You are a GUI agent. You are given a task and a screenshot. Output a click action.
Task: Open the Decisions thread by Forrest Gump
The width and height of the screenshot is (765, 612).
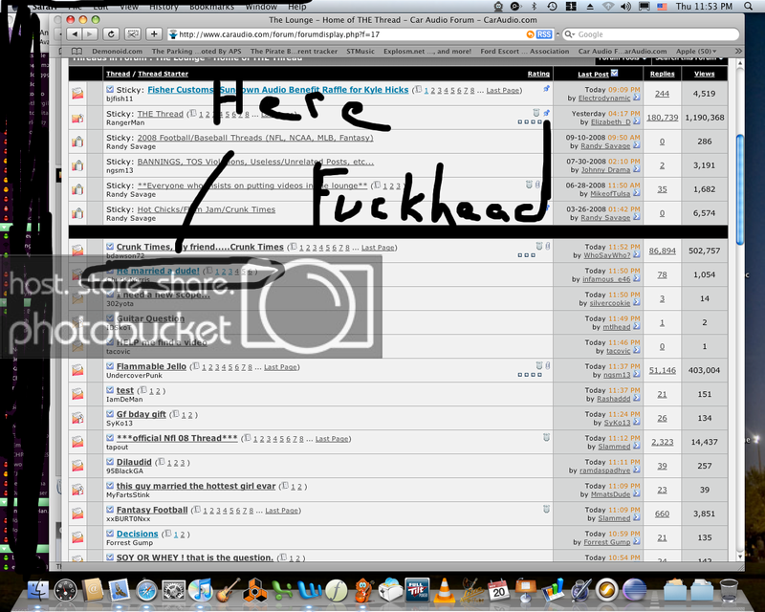click(x=137, y=534)
